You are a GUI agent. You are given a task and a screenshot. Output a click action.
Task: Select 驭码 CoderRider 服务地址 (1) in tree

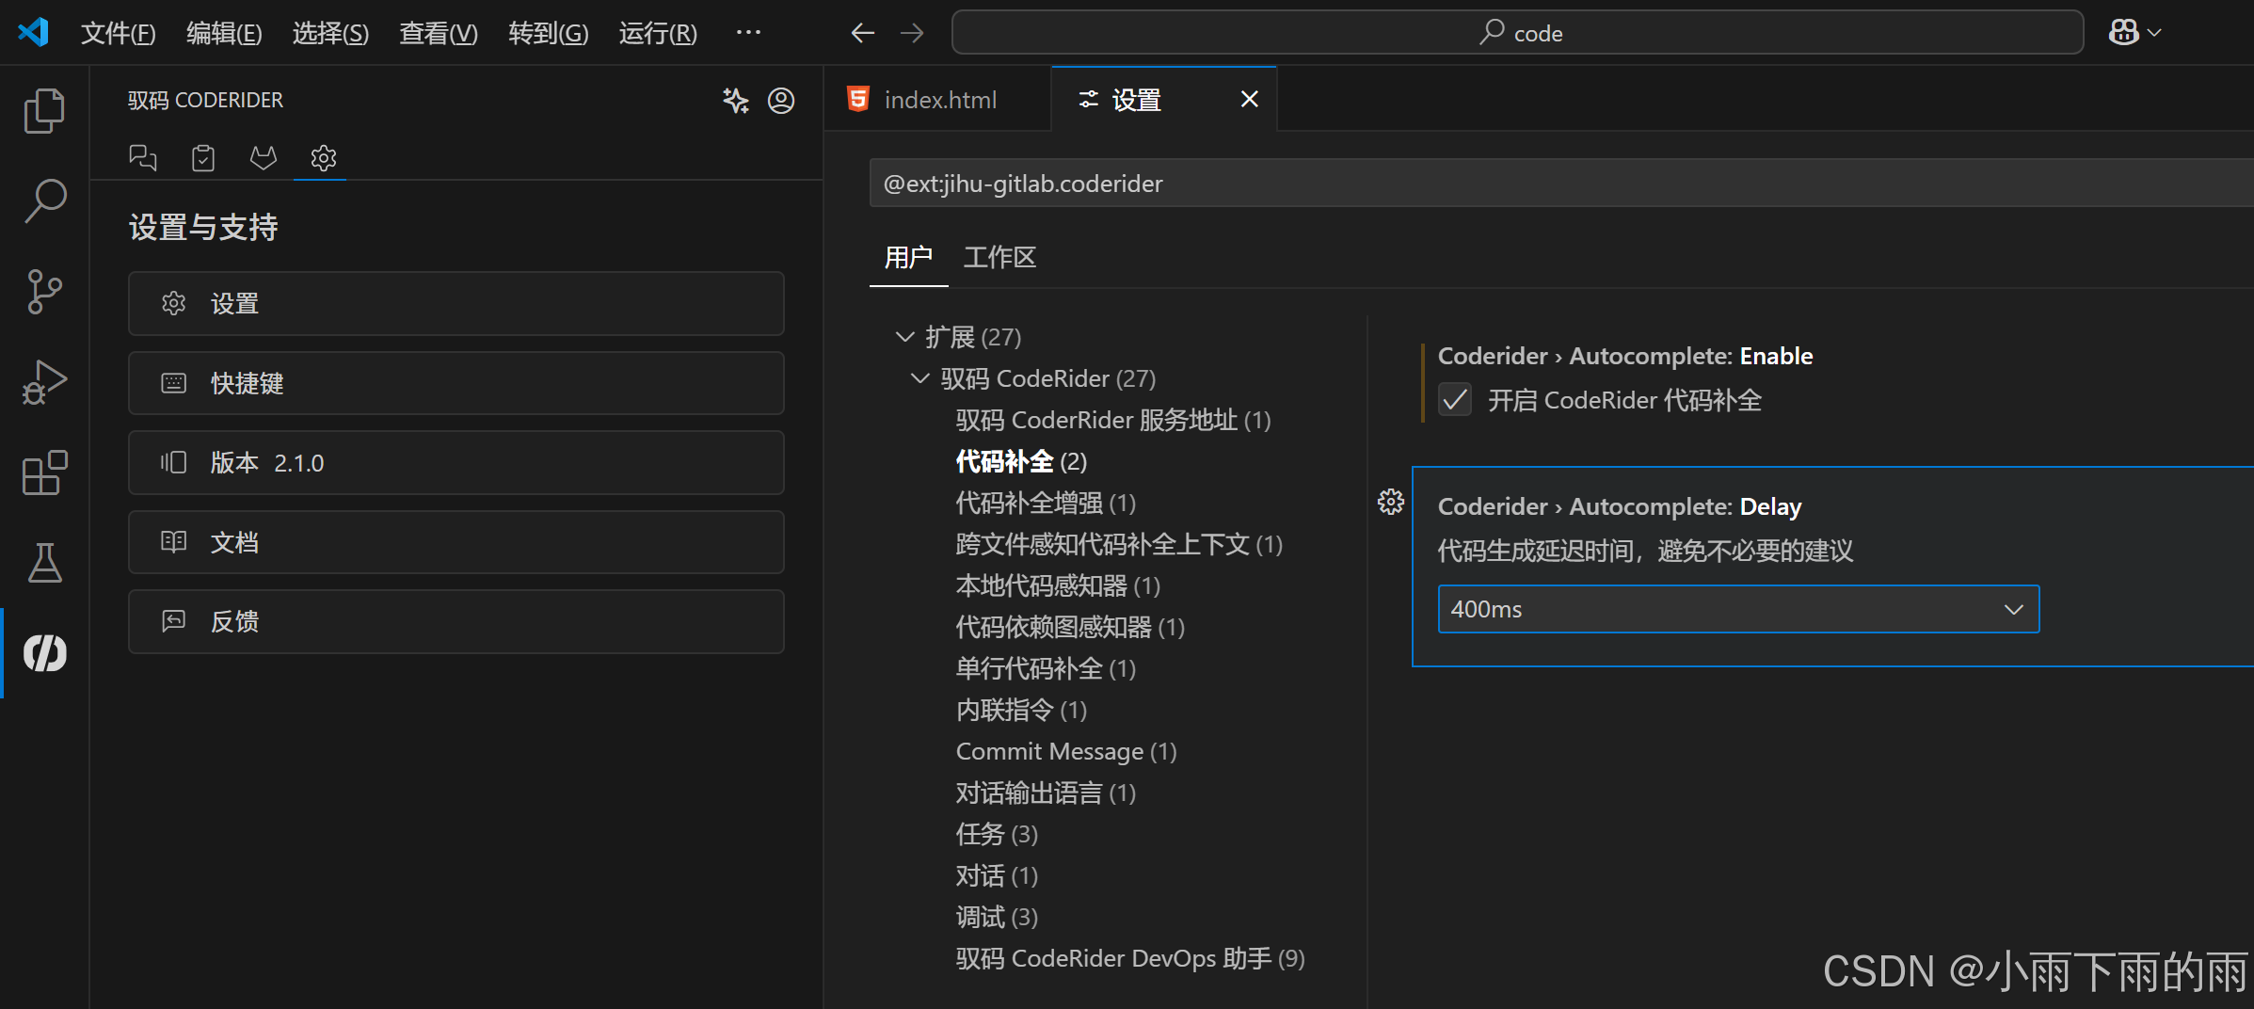tap(1113, 420)
